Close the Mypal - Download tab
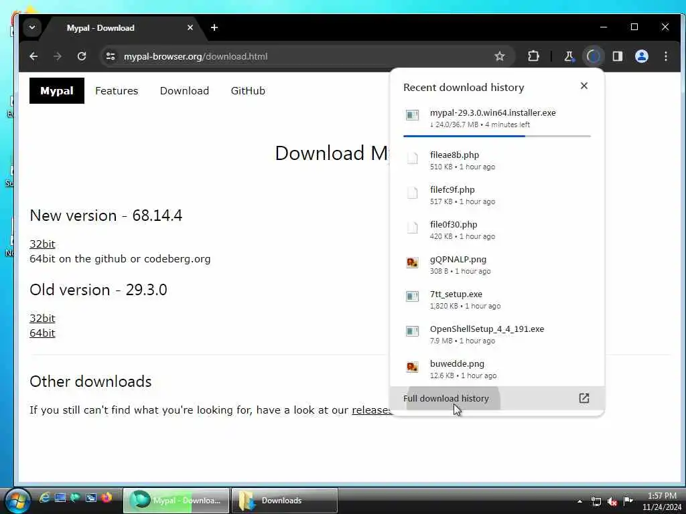The height and width of the screenshot is (514, 686). (190, 27)
